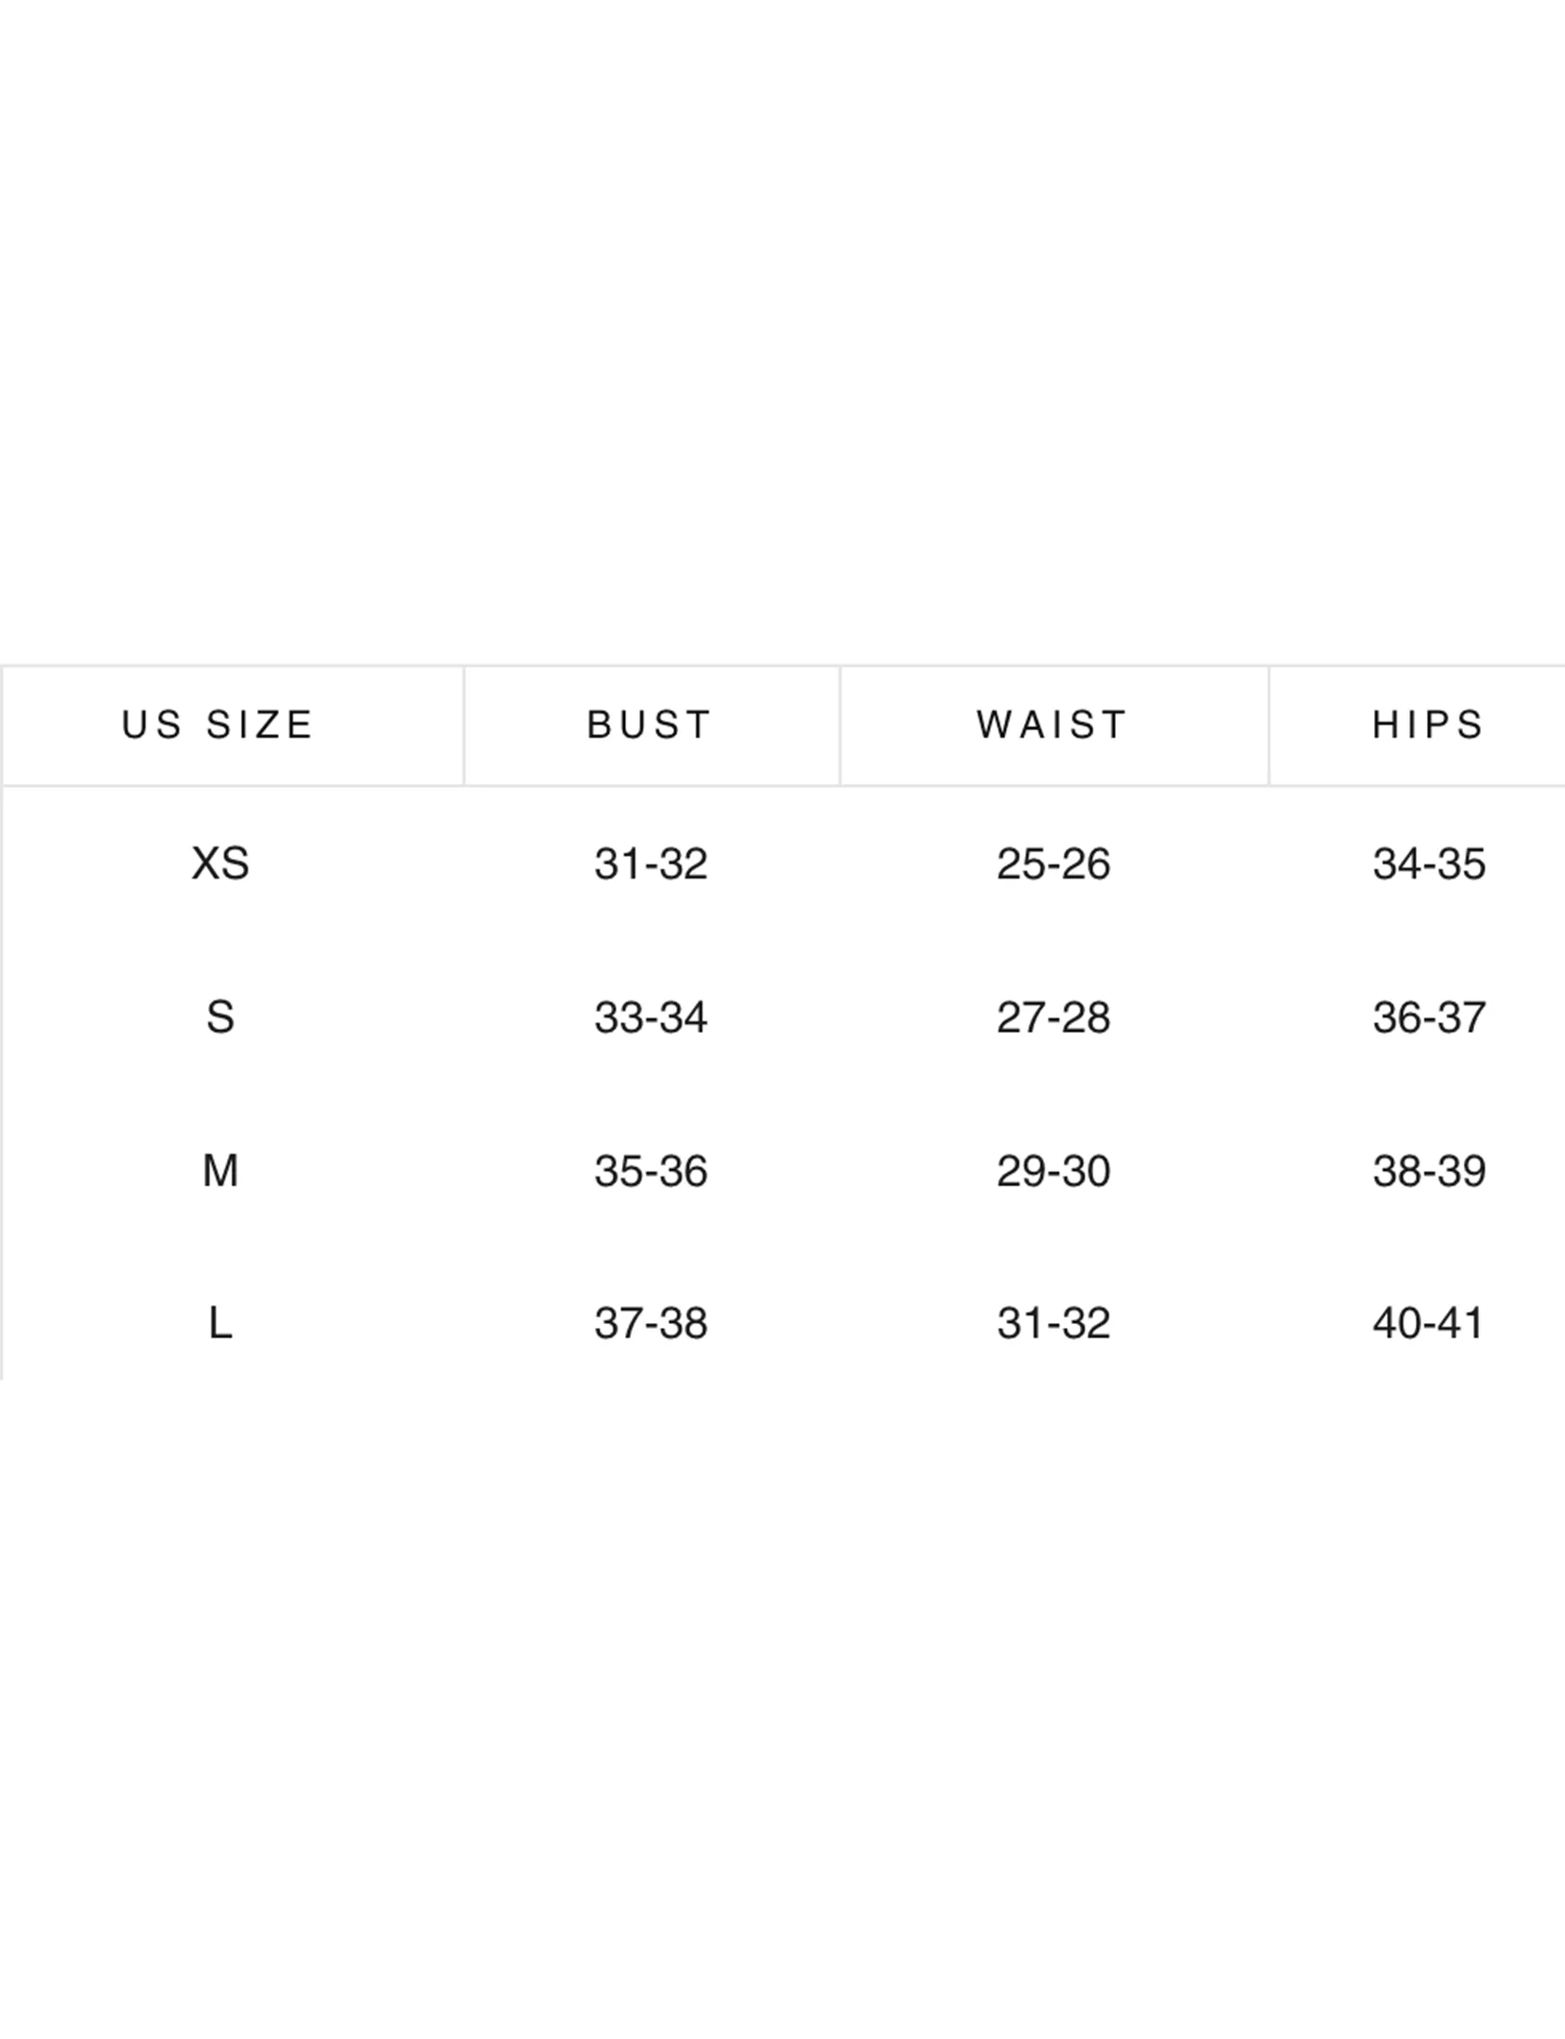Click bust value 37-38 for large
Image resolution: width=1565 pixels, height=2039 pixels.
pyautogui.click(x=651, y=1323)
